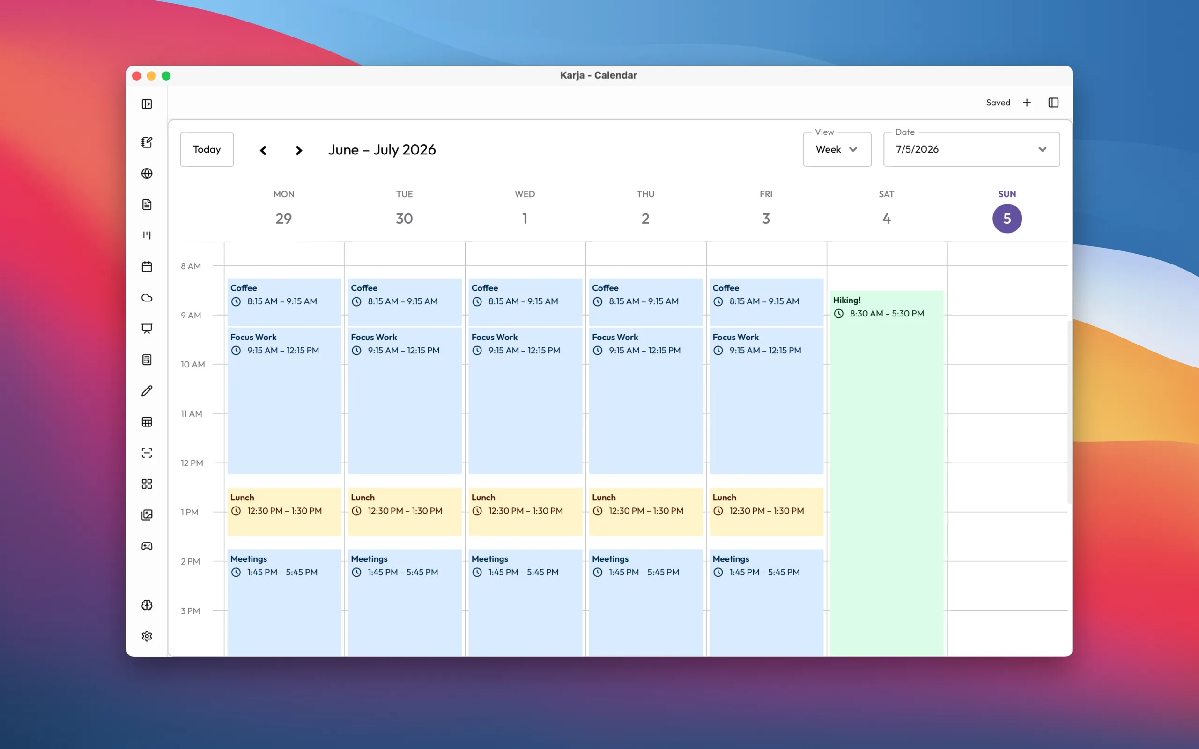Toggle the right side panel icon
This screenshot has height=749, width=1199.
[1053, 103]
